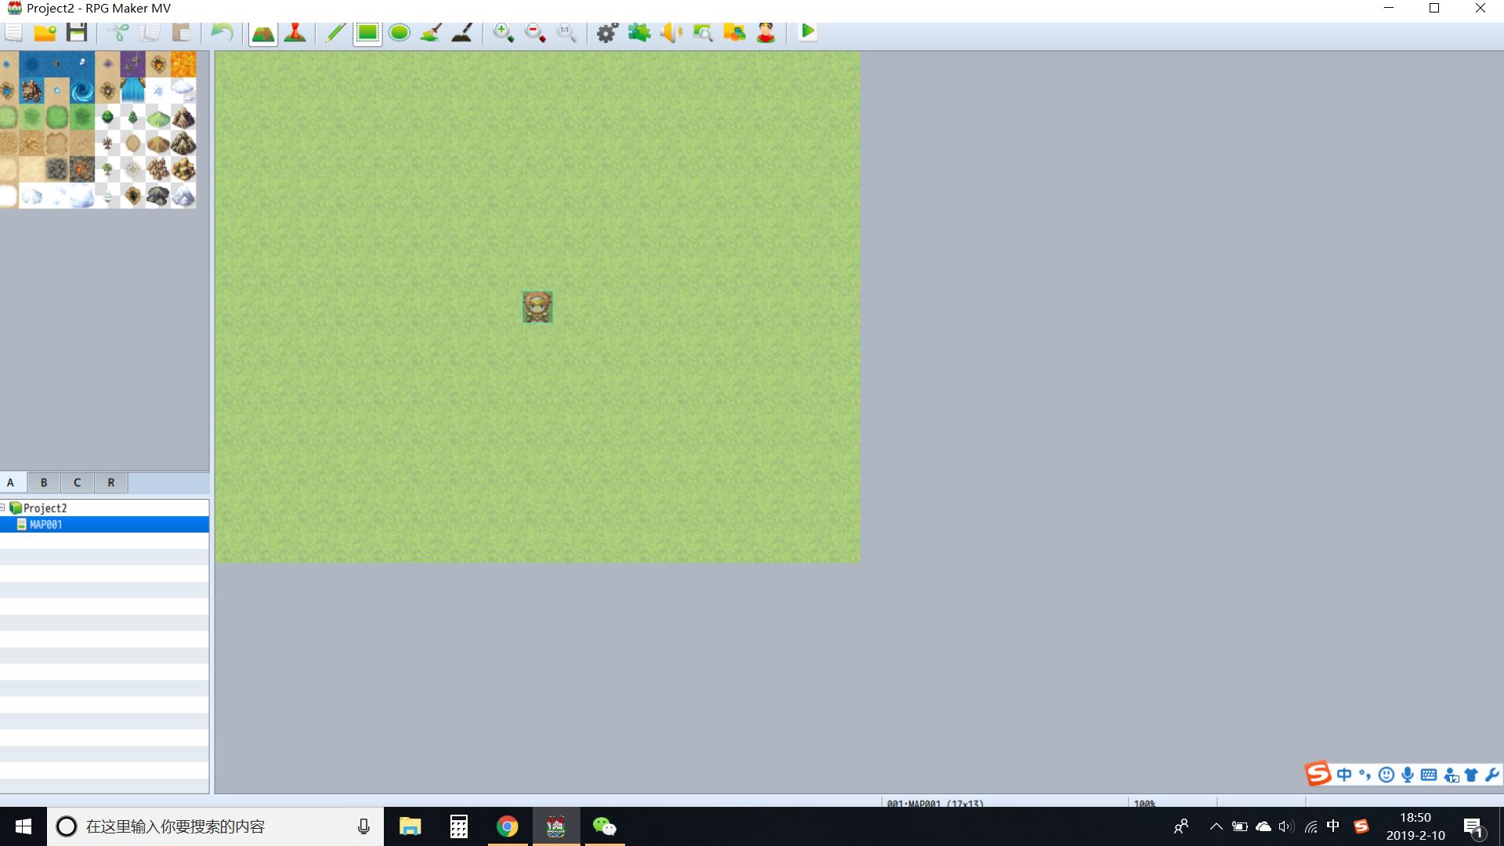1504x846 pixels.
Task: Pick the purple poison swamp tile
Action: pos(132,65)
